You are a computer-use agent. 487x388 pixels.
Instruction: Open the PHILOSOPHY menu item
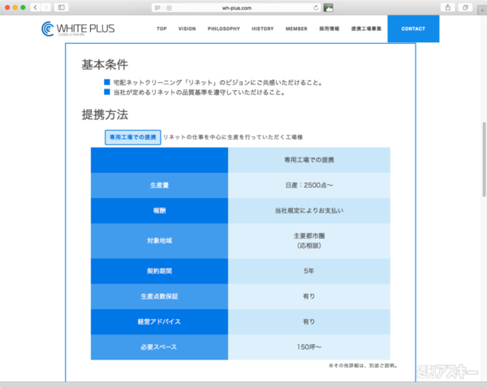224,28
